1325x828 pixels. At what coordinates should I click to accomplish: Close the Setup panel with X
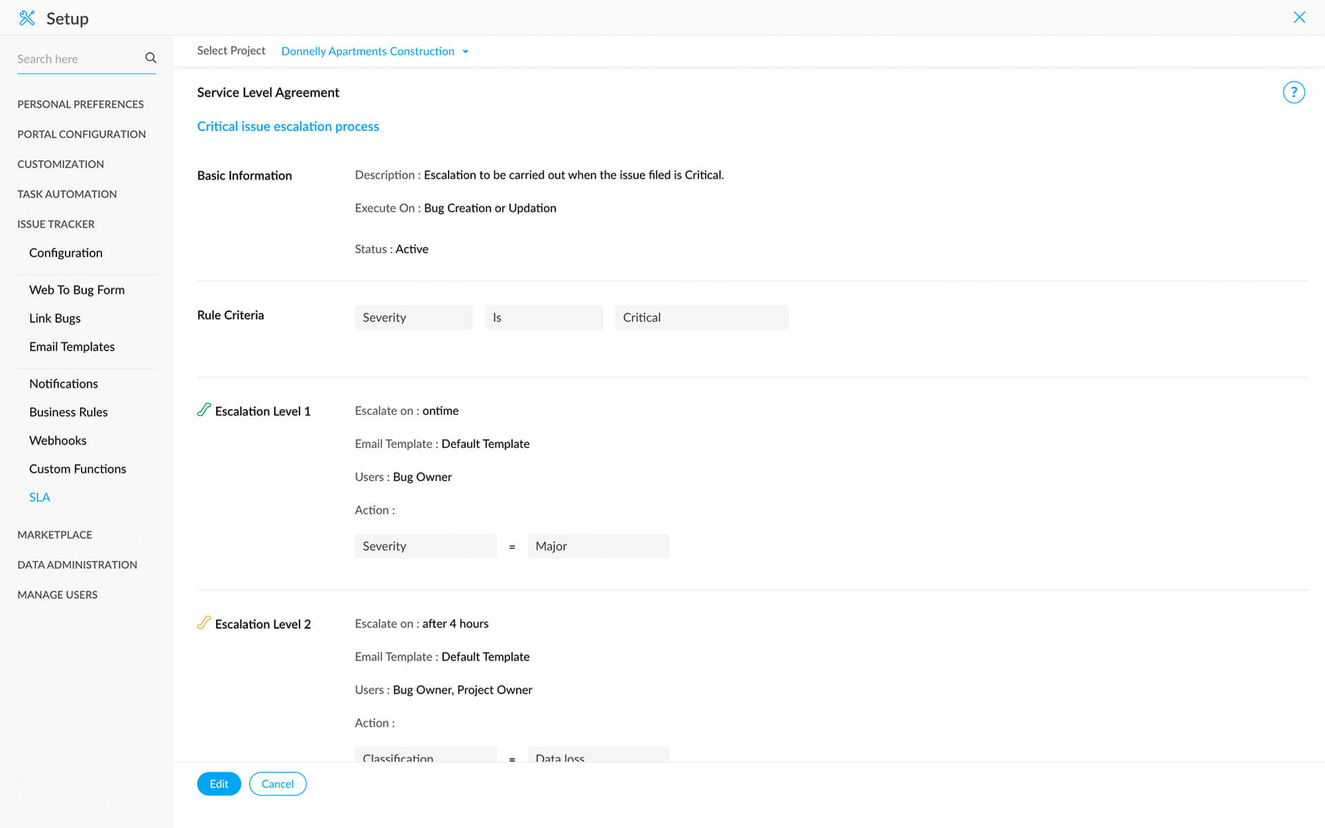[x=1299, y=17]
